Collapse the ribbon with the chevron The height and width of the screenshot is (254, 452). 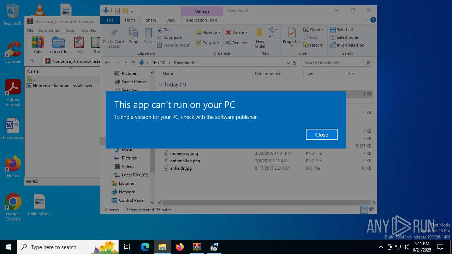pos(365,20)
